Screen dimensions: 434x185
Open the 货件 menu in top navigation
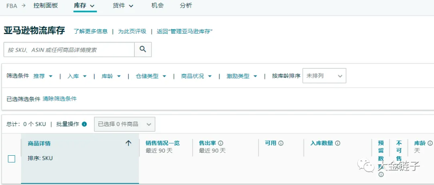(123, 6)
